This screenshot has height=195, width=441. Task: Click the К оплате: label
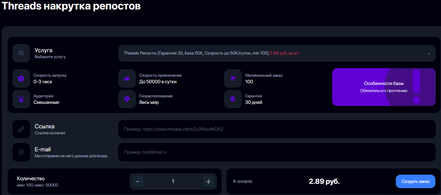tap(243, 181)
